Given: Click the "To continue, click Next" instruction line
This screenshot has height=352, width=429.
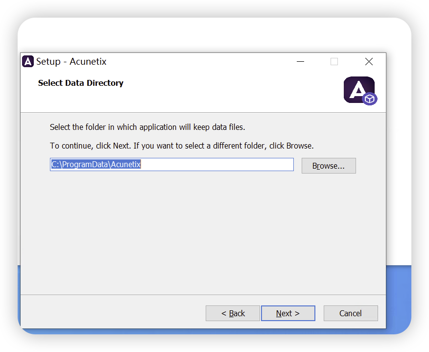Looking at the screenshot, I should (181, 146).
